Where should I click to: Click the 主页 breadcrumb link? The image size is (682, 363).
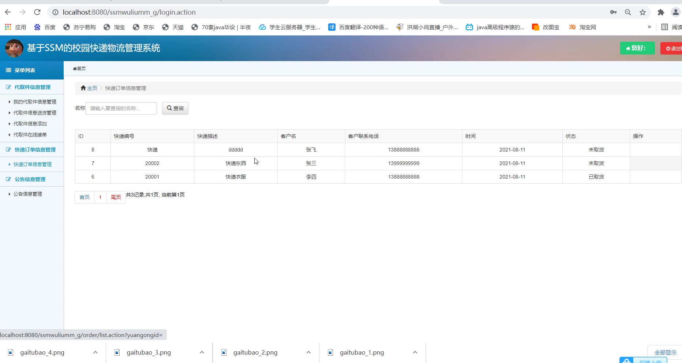tap(92, 88)
